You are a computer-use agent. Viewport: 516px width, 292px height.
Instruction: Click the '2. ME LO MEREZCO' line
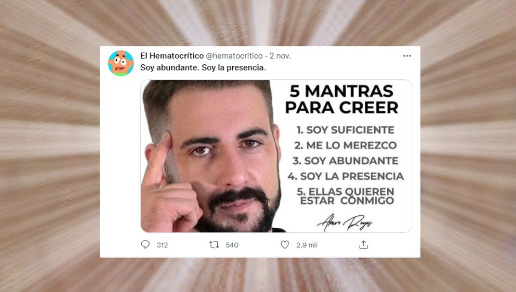(346, 145)
